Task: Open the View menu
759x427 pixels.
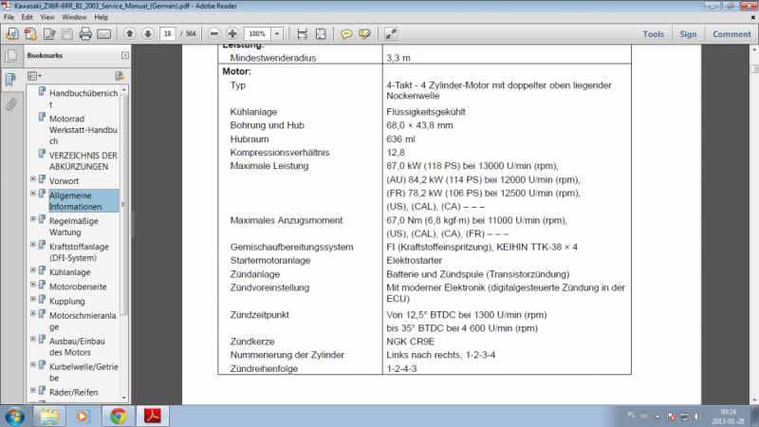Action: [47, 17]
